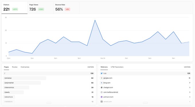The width and height of the screenshot is (195, 107).
Task: Open the com.twitter.android referrer entry
Action: tap(145, 92)
